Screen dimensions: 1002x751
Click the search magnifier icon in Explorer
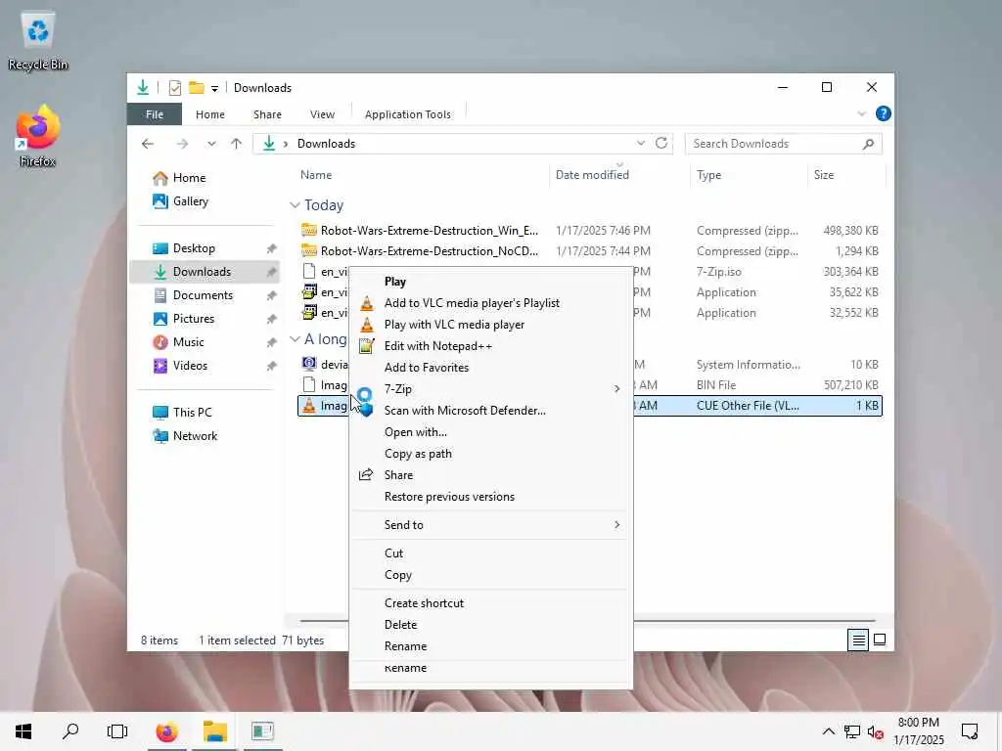(868, 144)
